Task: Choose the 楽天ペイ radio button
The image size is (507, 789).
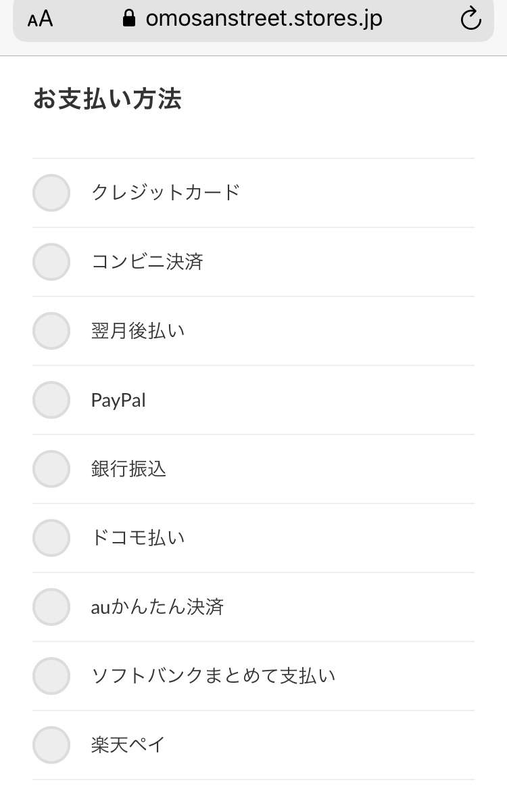Action: click(x=51, y=745)
